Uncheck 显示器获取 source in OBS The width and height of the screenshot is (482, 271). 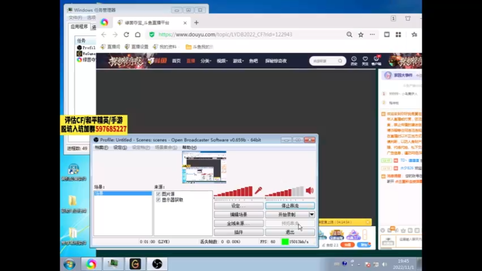(x=158, y=200)
